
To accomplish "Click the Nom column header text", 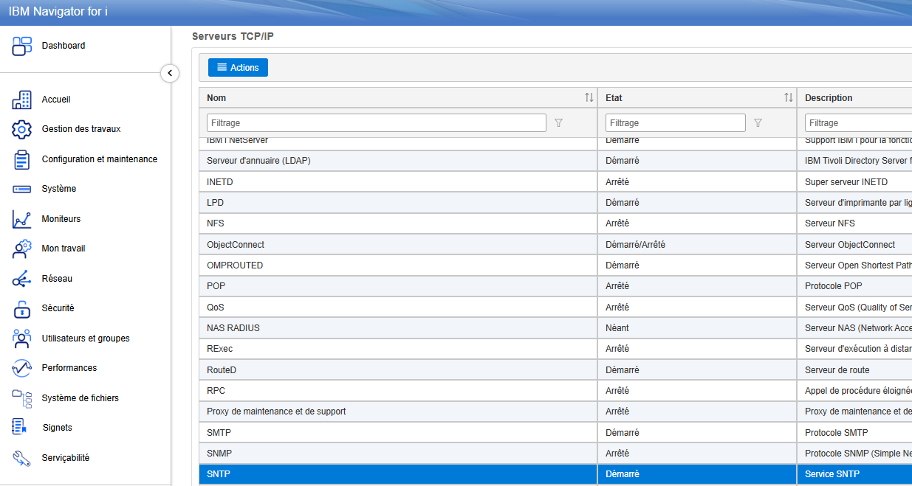I will pos(216,98).
